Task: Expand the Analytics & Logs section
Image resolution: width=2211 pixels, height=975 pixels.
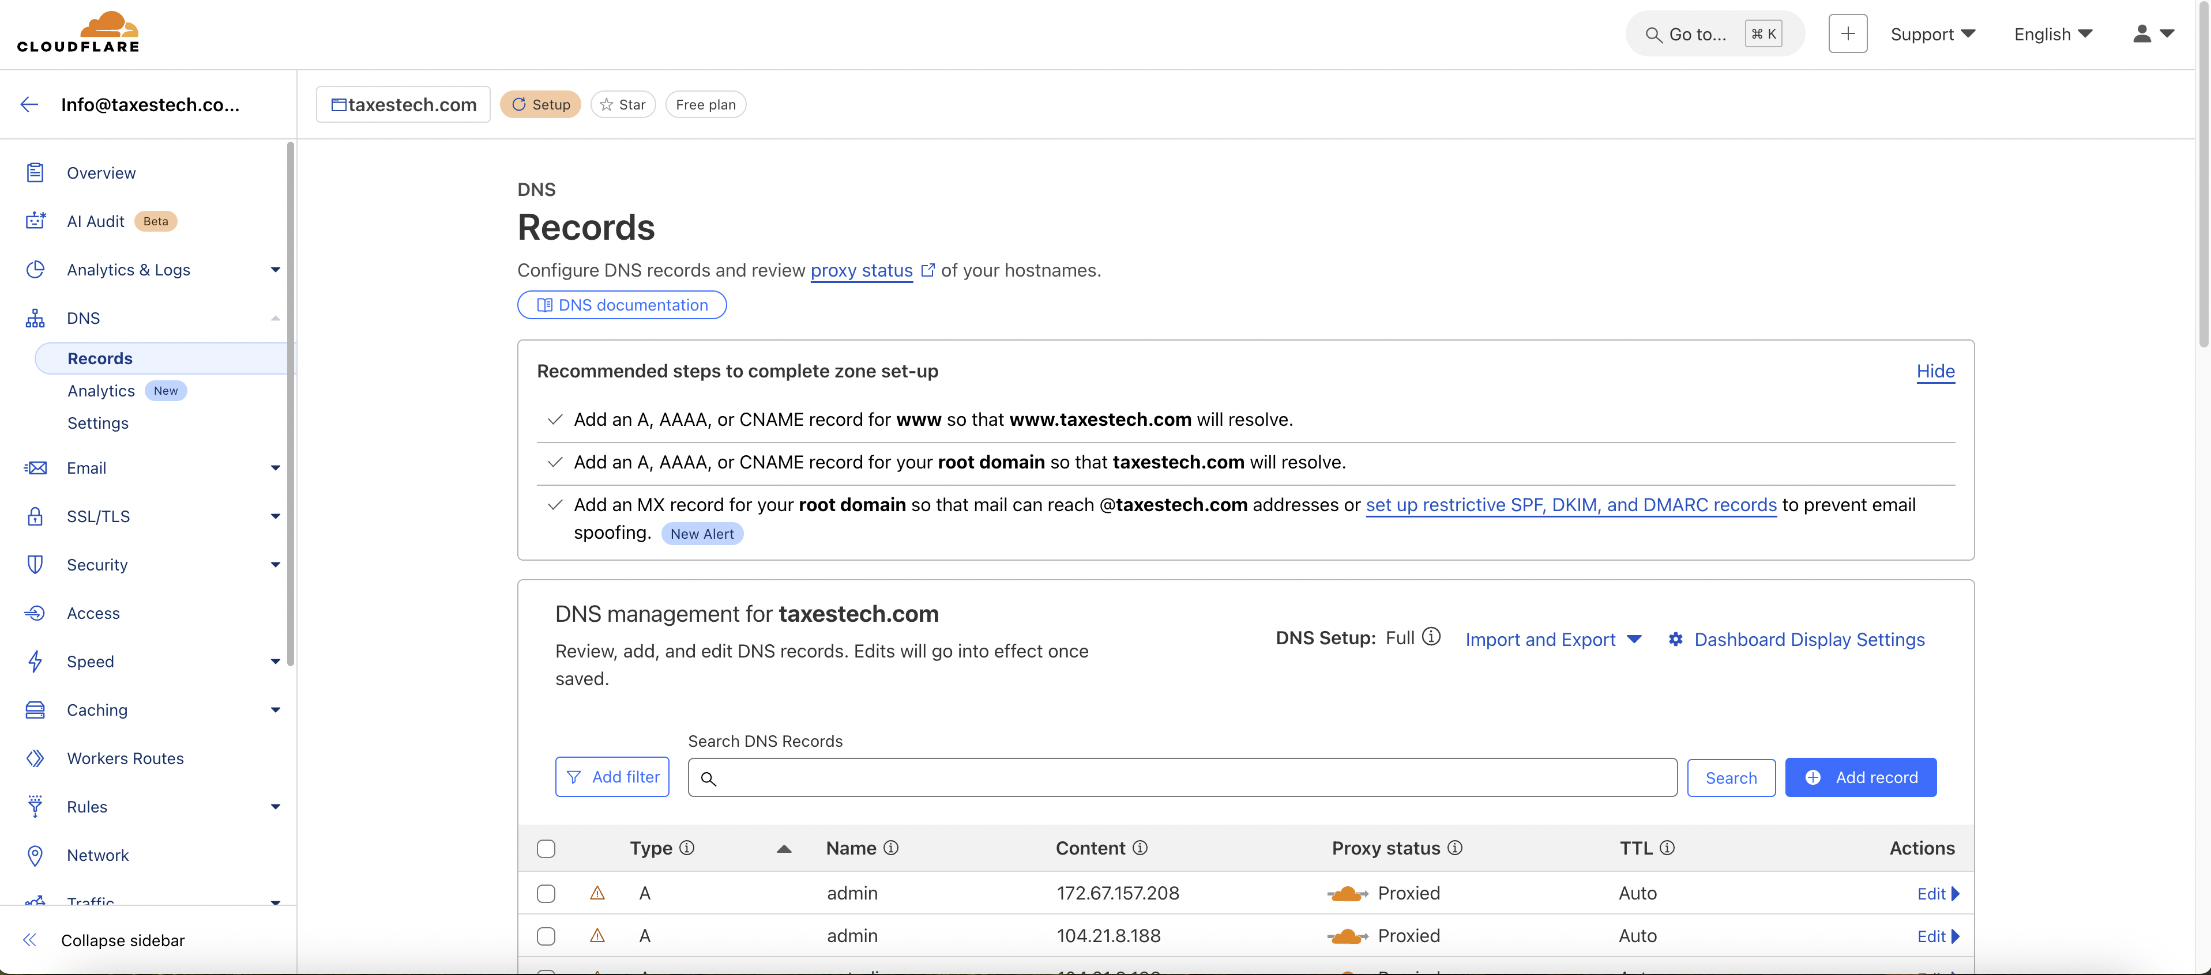Action: point(276,269)
